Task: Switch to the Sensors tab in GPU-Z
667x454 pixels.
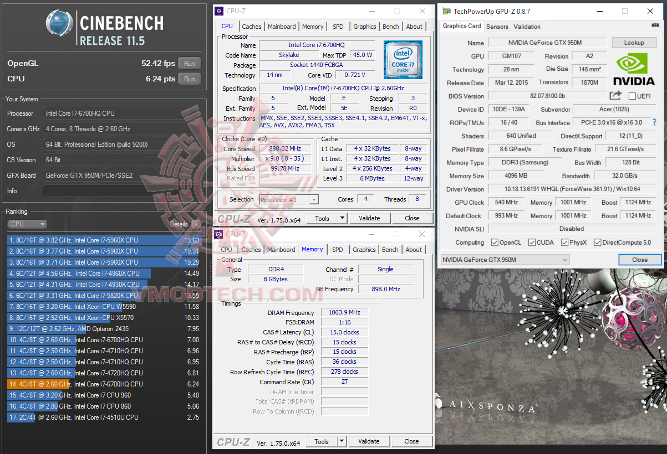Action: [497, 27]
